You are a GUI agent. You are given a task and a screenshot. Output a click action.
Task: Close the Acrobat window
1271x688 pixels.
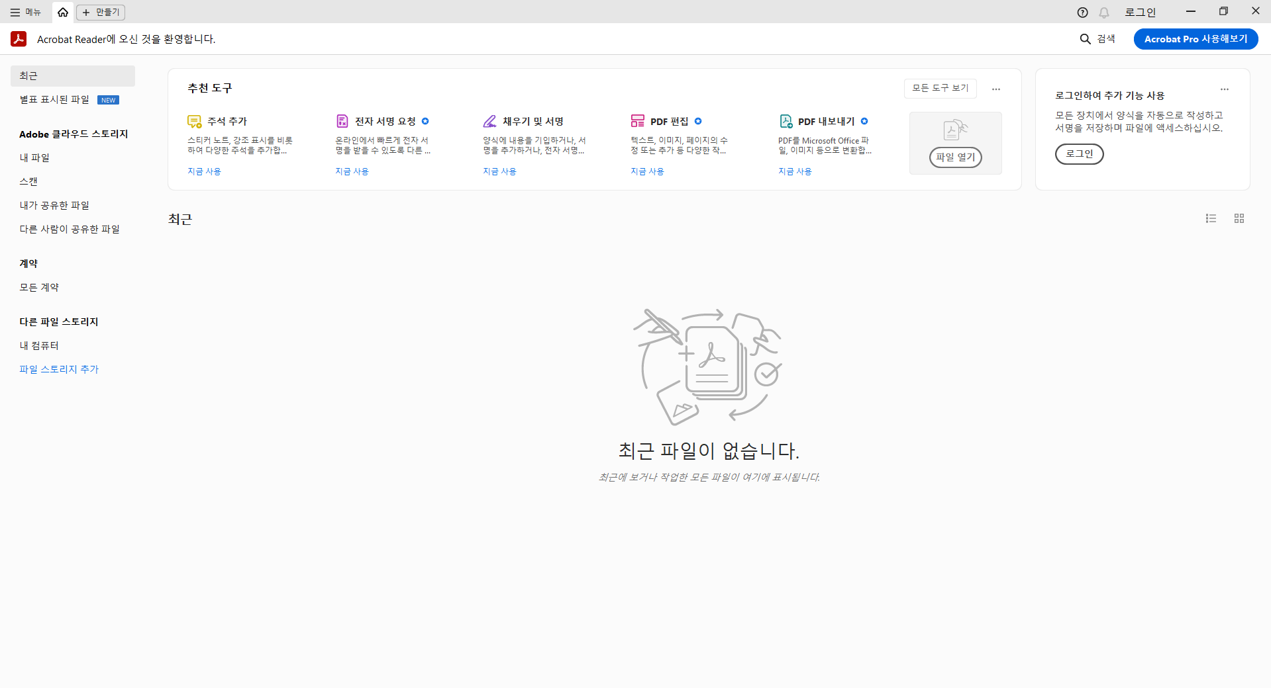(1255, 11)
